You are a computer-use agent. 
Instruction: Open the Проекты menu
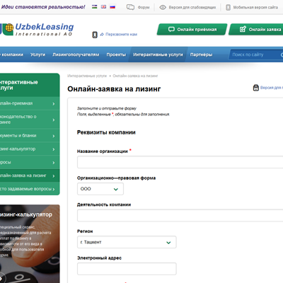point(116,54)
